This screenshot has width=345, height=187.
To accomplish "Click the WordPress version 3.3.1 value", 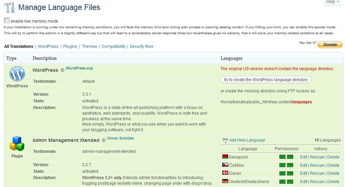I will point(87,94).
